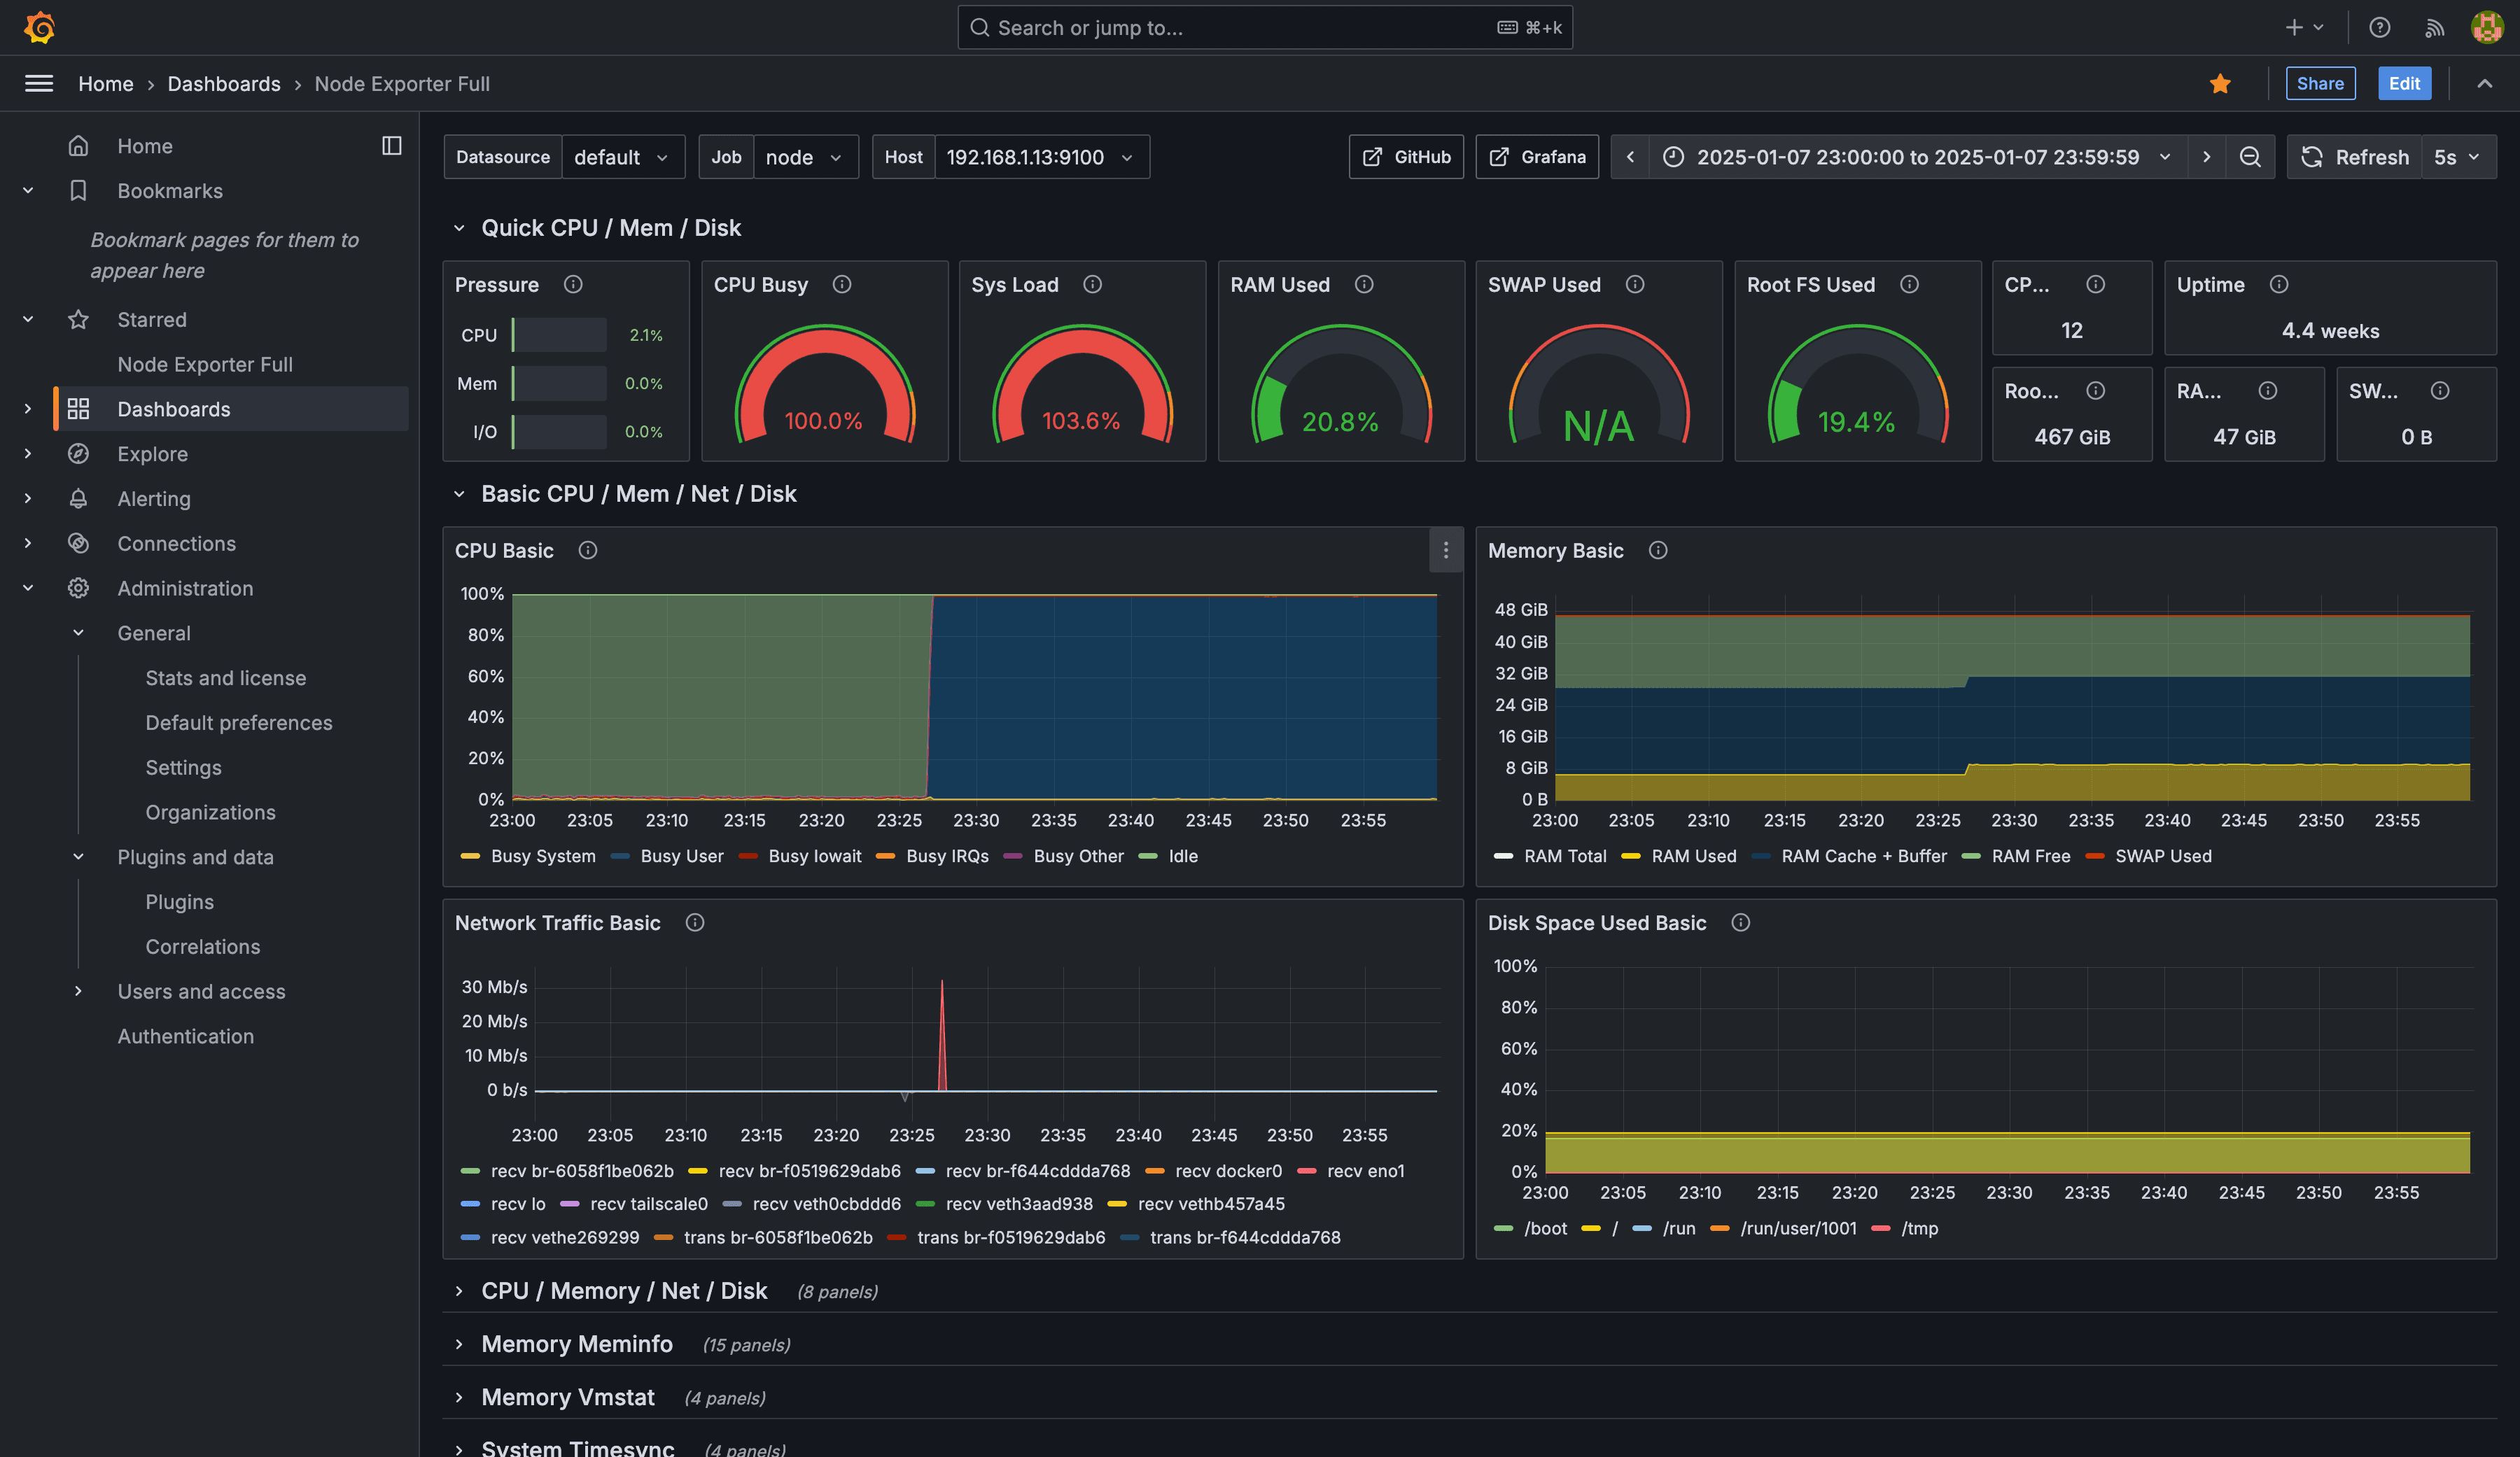
Task: Open the news RSS feed icon
Action: 2434,28
